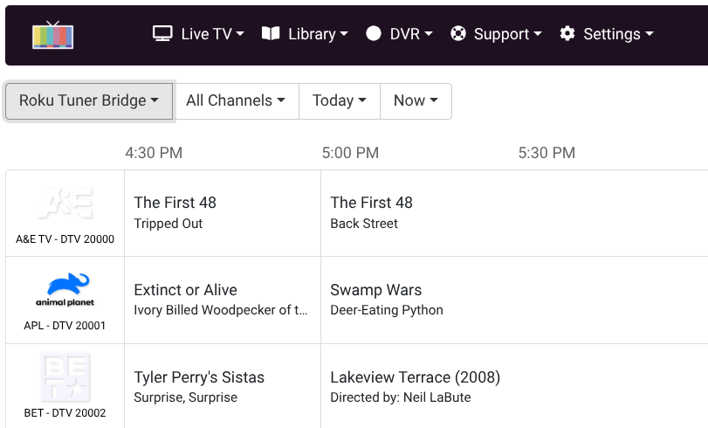708x428 pixels.
Task: Open the Now time dropdown
Action: [x=416, y=101]
